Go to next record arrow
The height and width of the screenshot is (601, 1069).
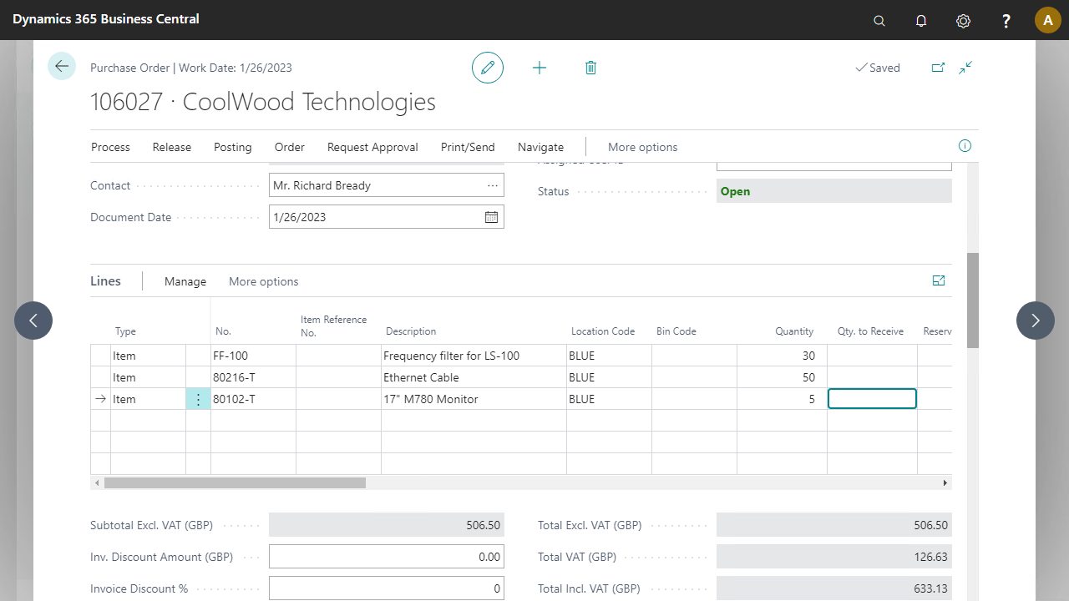1036,321
